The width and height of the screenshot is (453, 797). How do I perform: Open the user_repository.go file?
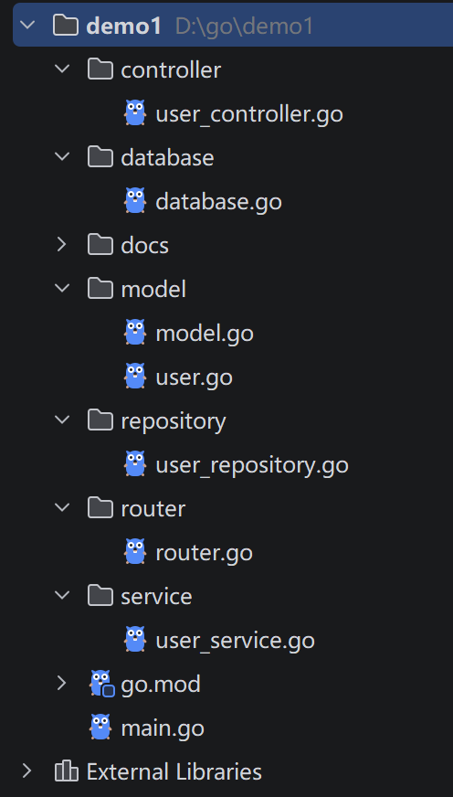pos(252,465)
